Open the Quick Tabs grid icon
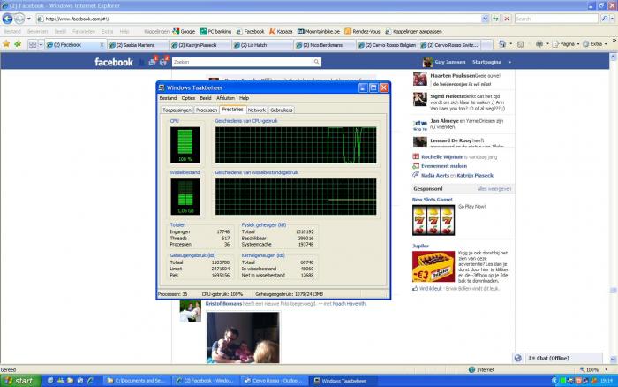 pyautogui.click(x=33, y=45)
